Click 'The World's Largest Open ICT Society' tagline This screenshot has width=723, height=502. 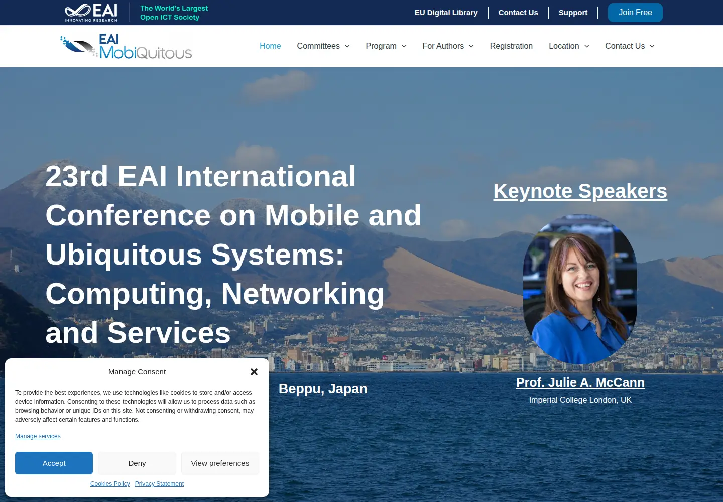(x=174, y=13)
